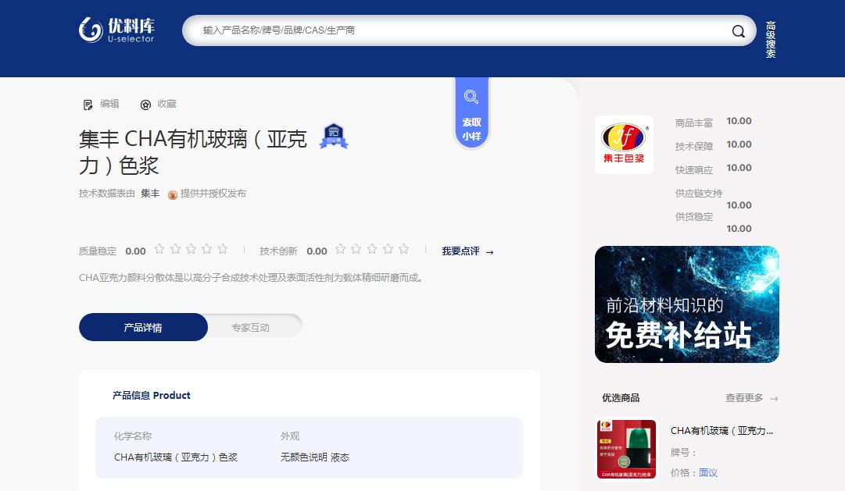
Task: Open 高级搜索 advanced search
Action: pos(771,39)
